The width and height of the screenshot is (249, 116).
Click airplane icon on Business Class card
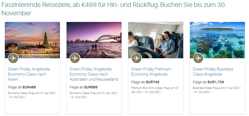(198, 58)
